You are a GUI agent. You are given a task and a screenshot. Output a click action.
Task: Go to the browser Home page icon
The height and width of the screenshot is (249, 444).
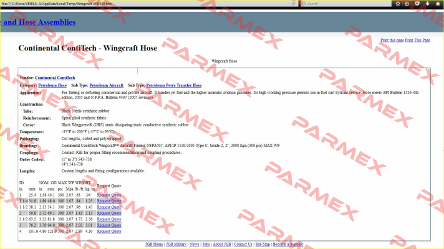click(438, 3)
